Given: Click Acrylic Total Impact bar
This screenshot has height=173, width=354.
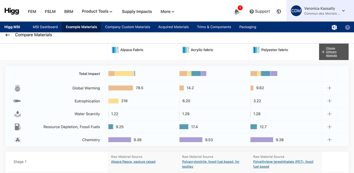Looking at the screenshot, I should point(193,73).
